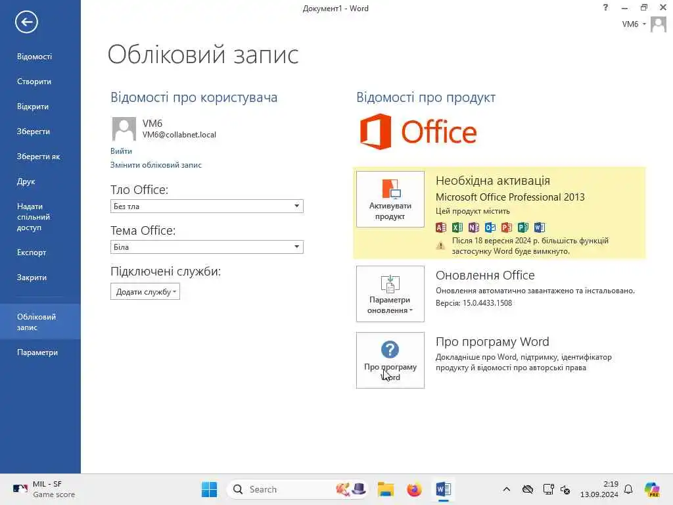
Task: Go back using the circular arrow button
Action: point(26,22)
